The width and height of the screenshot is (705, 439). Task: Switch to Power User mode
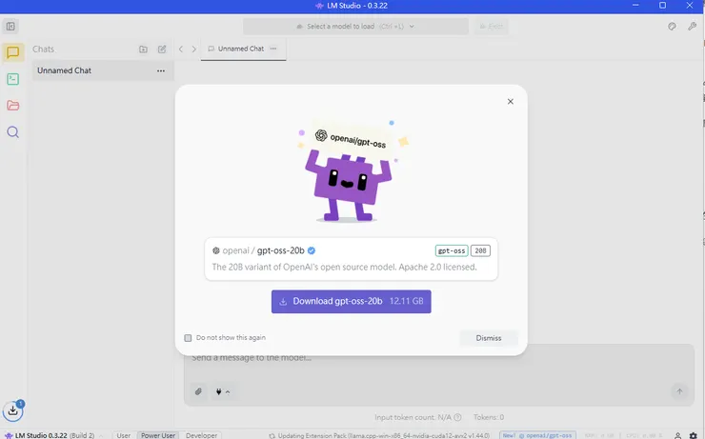click(158, 435)
